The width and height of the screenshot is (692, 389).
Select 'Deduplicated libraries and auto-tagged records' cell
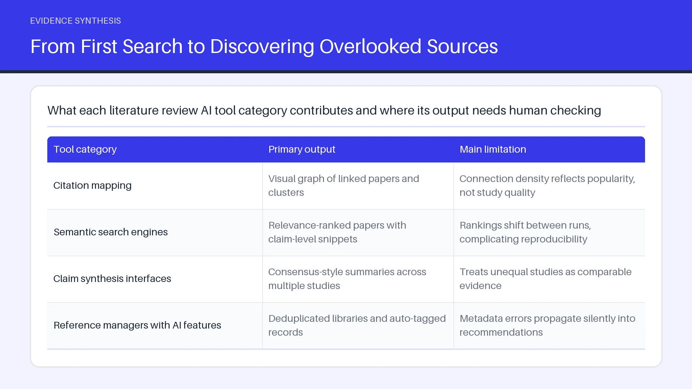tap(358, 326)
